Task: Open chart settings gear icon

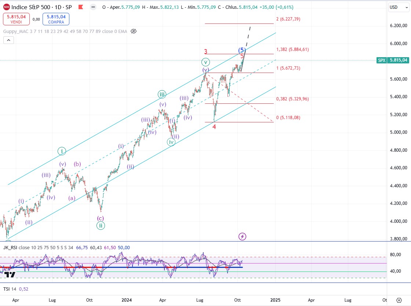Action: click(x=399, y=300)
